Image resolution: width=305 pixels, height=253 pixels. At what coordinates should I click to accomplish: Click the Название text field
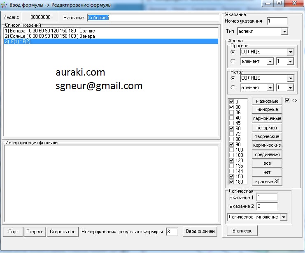[x=152, y=18]
